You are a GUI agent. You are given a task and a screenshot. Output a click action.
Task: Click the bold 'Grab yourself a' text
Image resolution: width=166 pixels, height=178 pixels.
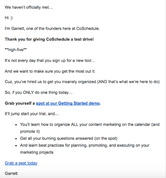point(20,103)
